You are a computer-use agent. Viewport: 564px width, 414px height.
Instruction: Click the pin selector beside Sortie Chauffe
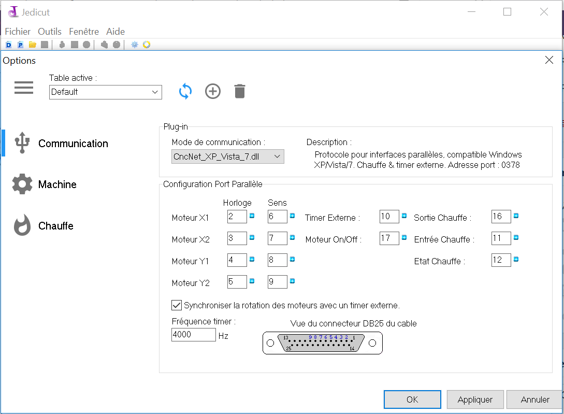[516, 216]
